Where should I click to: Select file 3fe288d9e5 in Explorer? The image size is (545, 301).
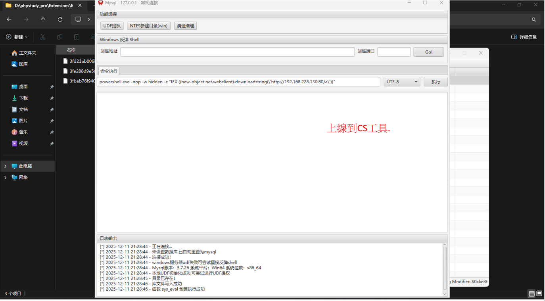[79, 71]
